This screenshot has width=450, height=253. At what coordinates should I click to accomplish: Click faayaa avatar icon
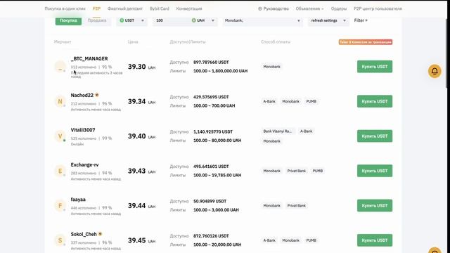pos(60,206)
